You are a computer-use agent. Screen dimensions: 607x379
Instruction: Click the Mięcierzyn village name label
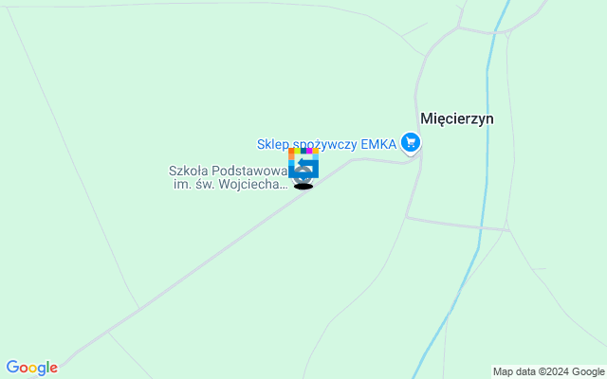click(x=457, y=118)
